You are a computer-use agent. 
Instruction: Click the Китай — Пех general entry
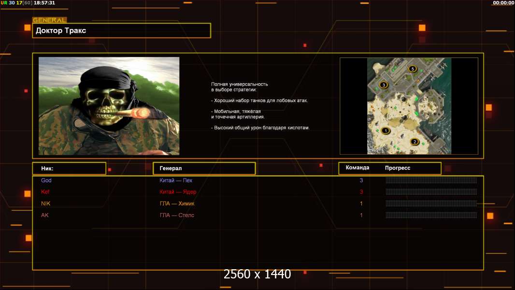(176, 180)
